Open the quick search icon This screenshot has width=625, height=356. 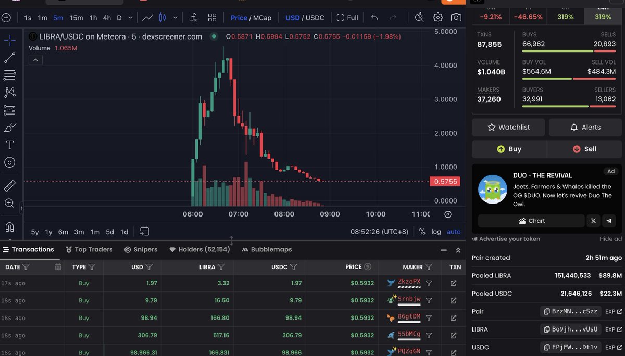[419, 18]
